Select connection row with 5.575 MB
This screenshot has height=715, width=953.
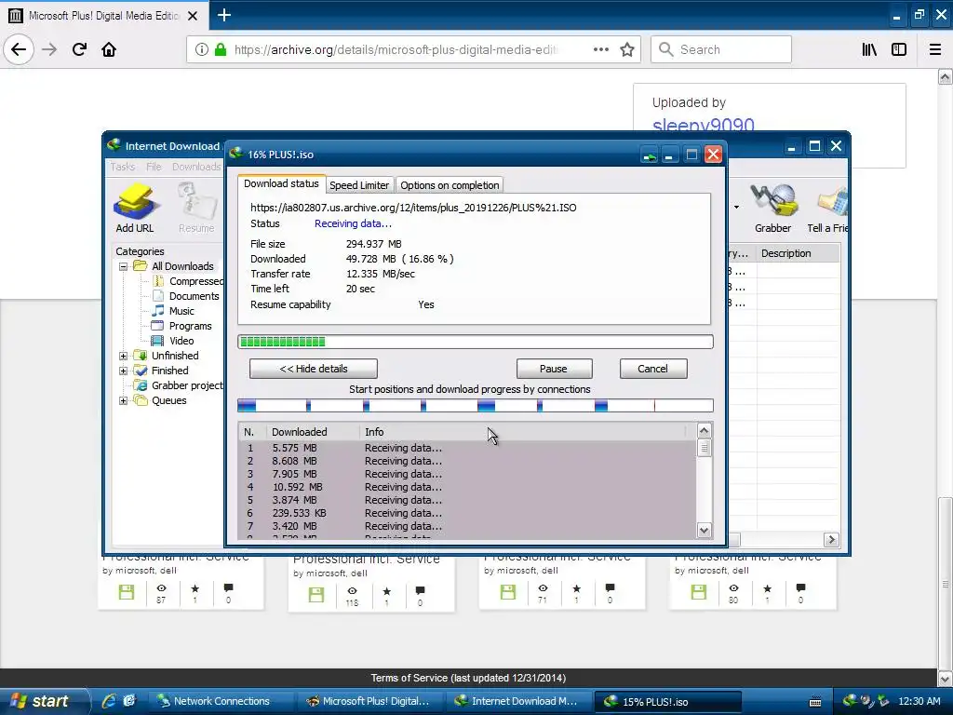click(x=467, y=448)
